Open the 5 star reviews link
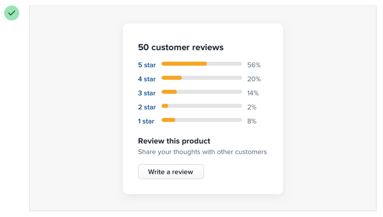 pos(147,65)
